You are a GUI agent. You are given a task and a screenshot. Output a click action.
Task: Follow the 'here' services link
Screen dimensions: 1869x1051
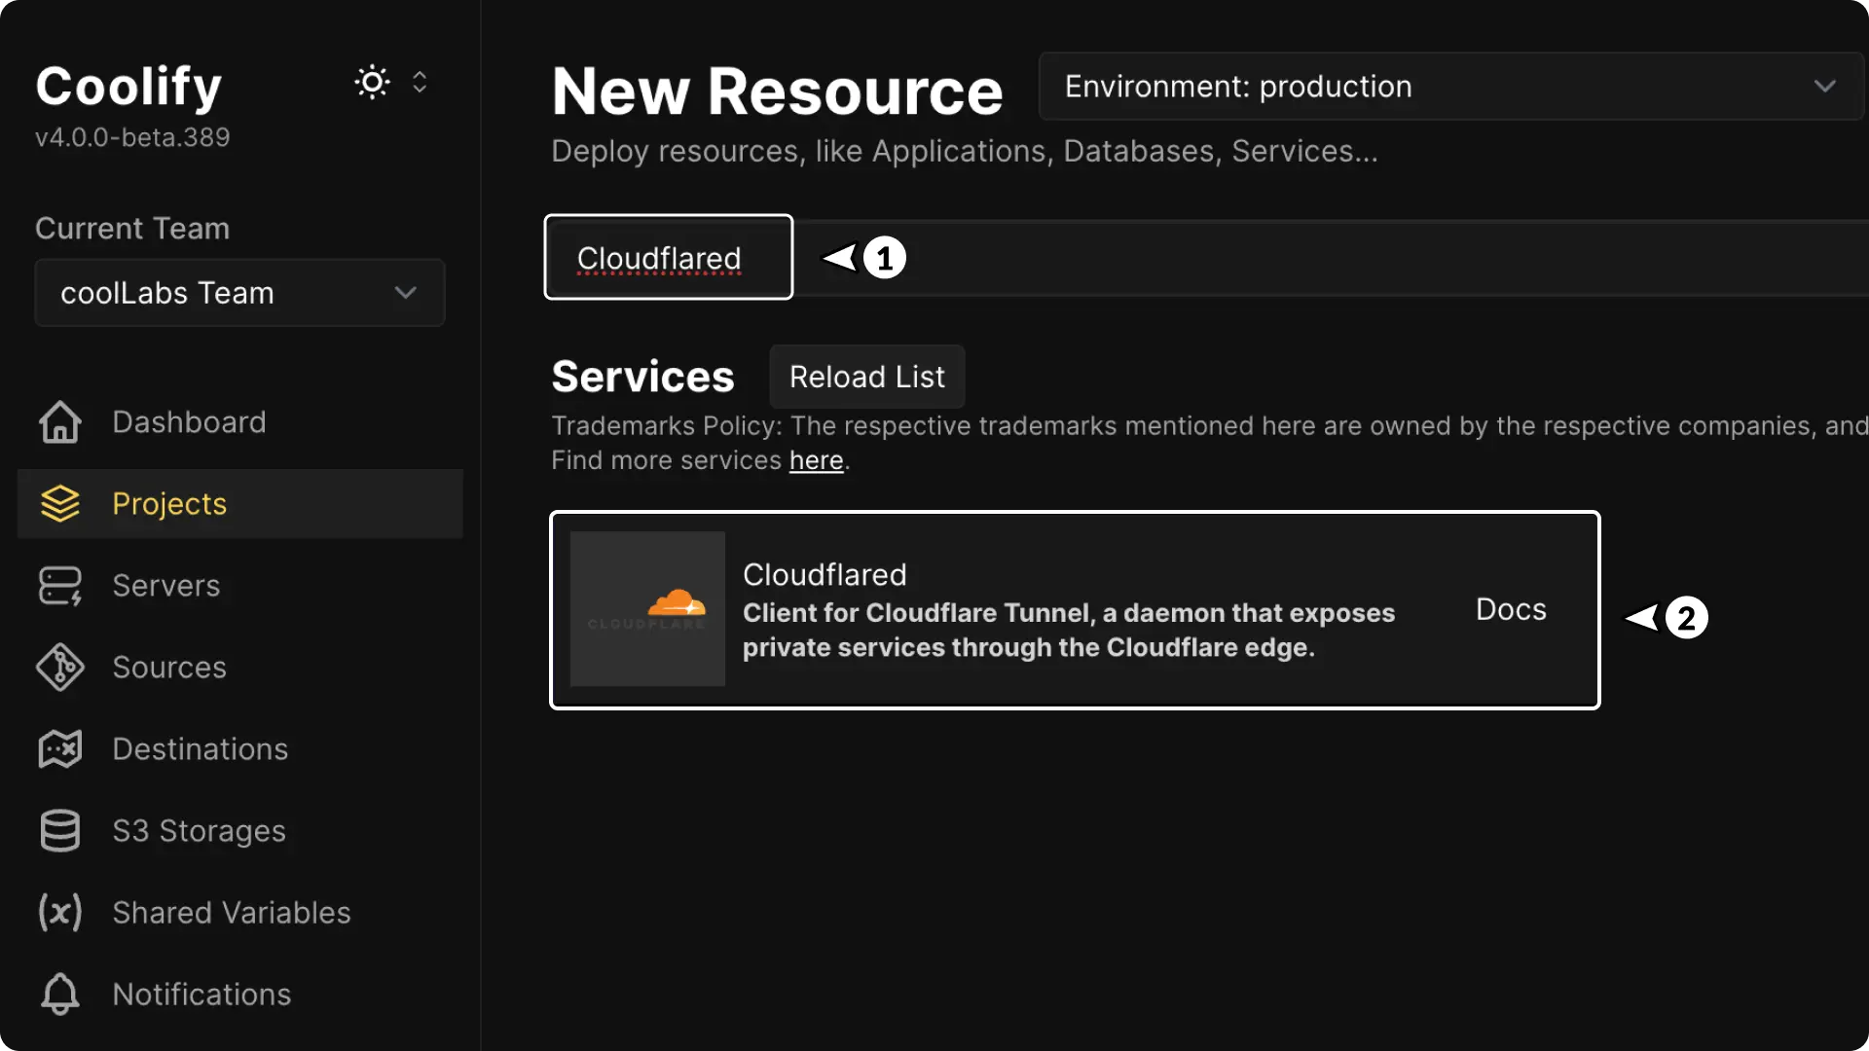[x=816, y=460]
